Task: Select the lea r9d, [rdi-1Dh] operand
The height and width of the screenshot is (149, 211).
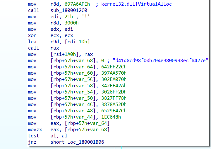Action: click(x=70, y=42)
